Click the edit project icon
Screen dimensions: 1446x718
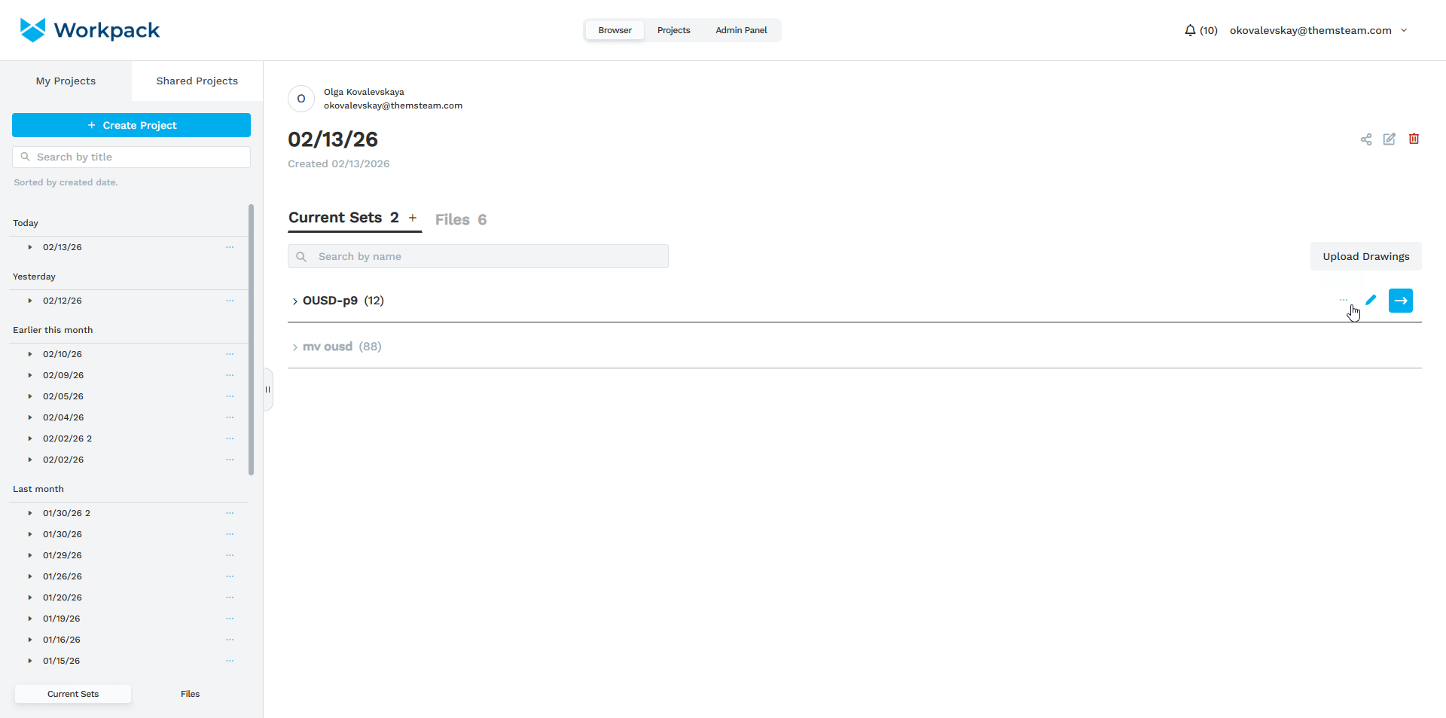point(1390,139)
